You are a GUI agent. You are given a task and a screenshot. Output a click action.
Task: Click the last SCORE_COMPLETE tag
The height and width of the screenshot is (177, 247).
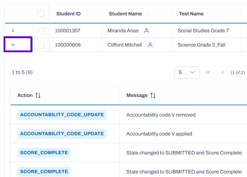(44, 172)
